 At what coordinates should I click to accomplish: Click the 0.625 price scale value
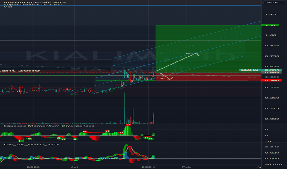pyautogui.click(x=272, y=66)
